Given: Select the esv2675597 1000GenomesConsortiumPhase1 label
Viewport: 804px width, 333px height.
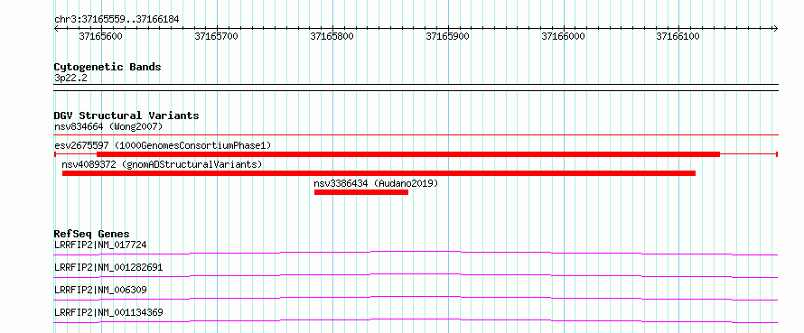Looking at the screenshot, I should 163,145.
